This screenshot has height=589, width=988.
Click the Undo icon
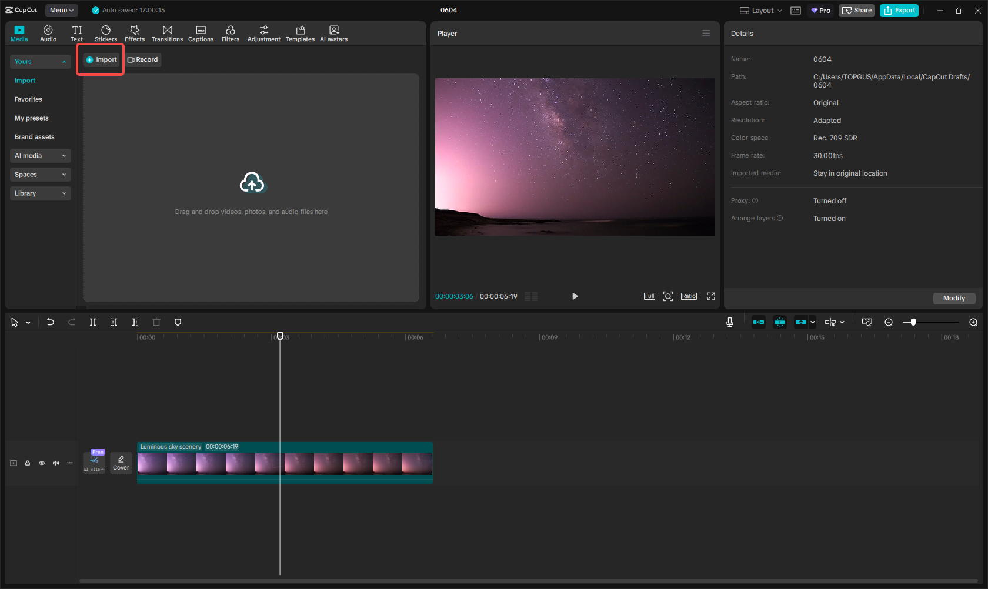click(x=50, y=322)
